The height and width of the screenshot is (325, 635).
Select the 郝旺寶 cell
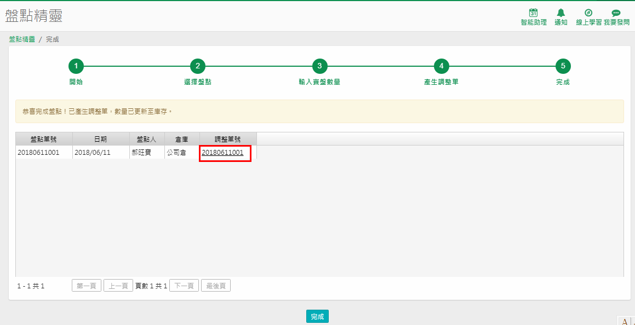point(147,153)
